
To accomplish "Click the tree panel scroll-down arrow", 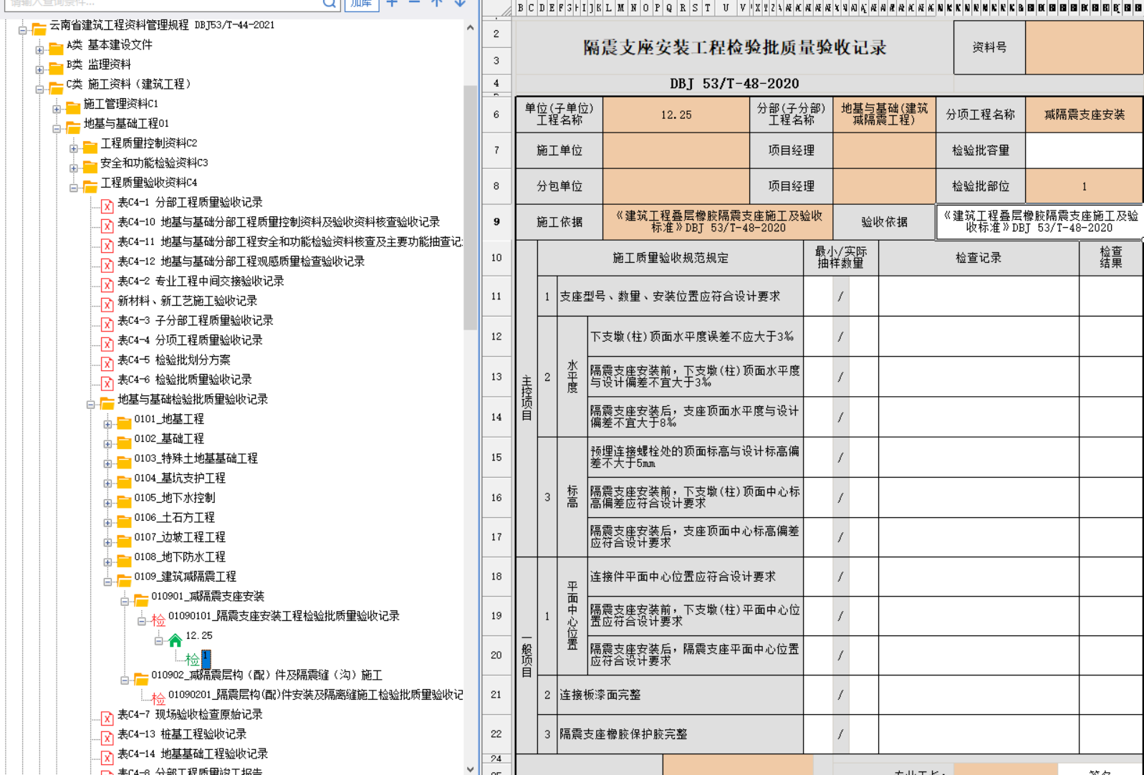I will coord(470,769).
